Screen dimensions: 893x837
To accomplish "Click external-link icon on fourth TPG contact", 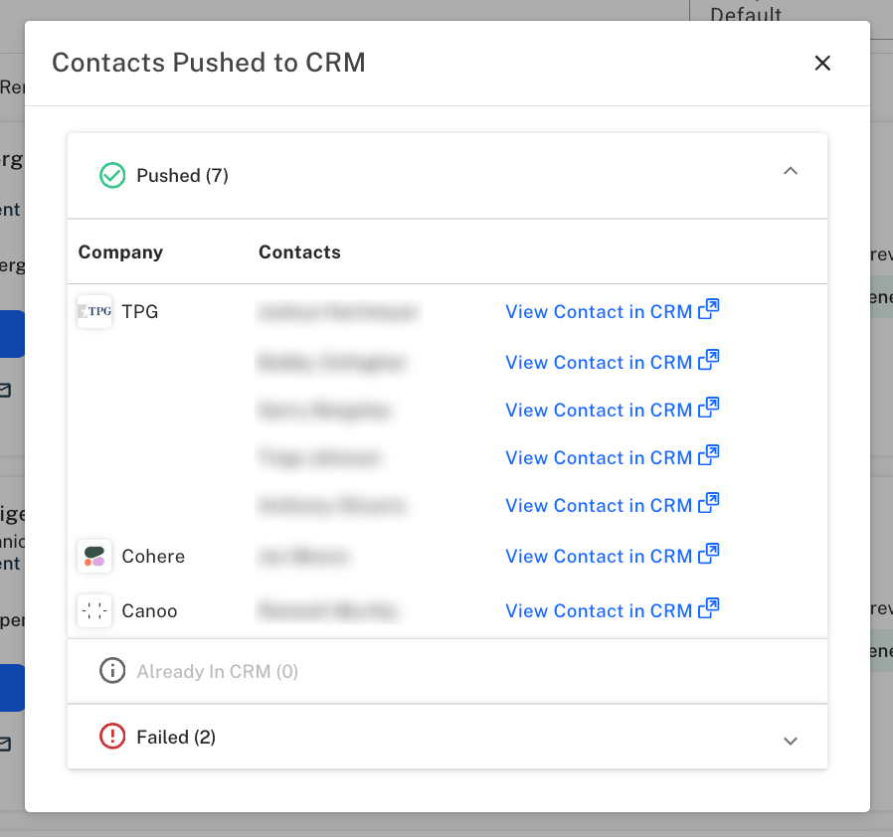I will [x=709, y=455].
